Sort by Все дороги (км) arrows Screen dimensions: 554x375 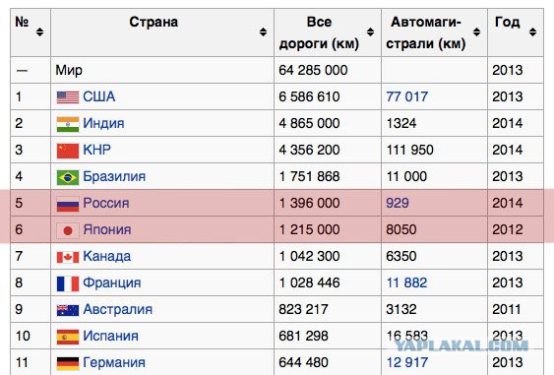370,32
